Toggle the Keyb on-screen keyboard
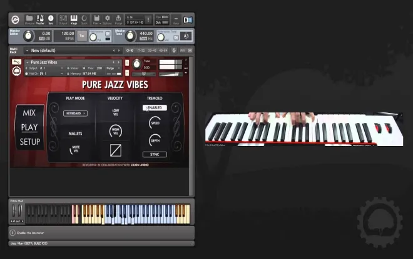 point(74,19)
